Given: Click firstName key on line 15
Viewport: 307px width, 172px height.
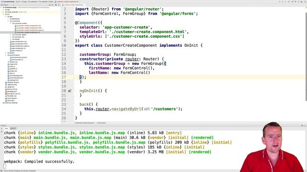Looking at the screenshot, I should 99,68.
